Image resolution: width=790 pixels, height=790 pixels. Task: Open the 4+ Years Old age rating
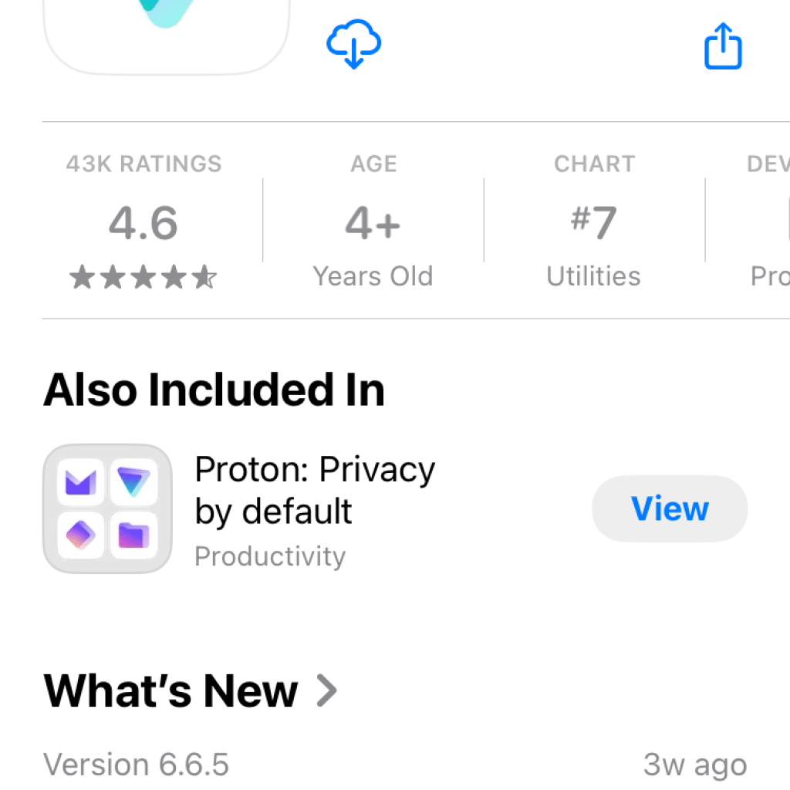(373, 222)
